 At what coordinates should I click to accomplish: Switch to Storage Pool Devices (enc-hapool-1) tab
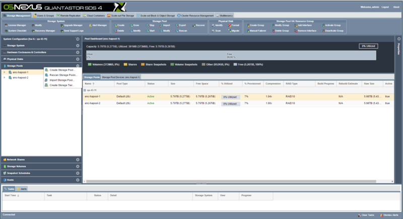[x=121, y=77]
